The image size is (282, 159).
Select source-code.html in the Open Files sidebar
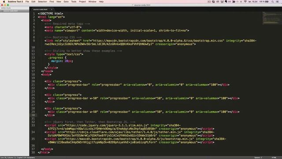coord(15,11)
